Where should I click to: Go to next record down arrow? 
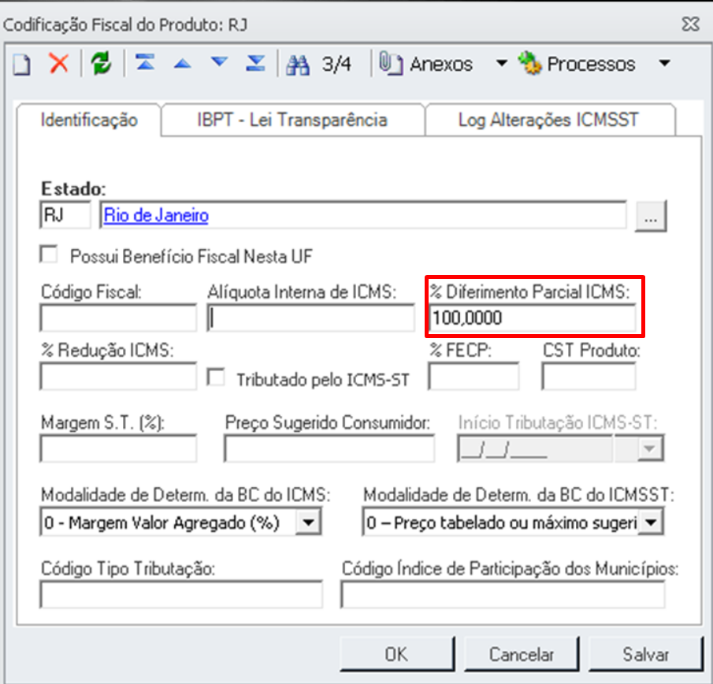point(219,61)
